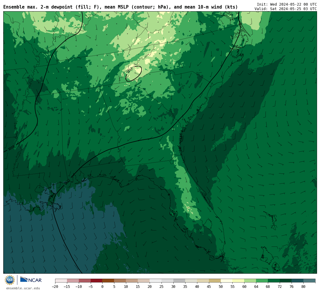
Task: Click the 30 colorbar tick label
Action: pyautogui.click(x=173, y=286)
